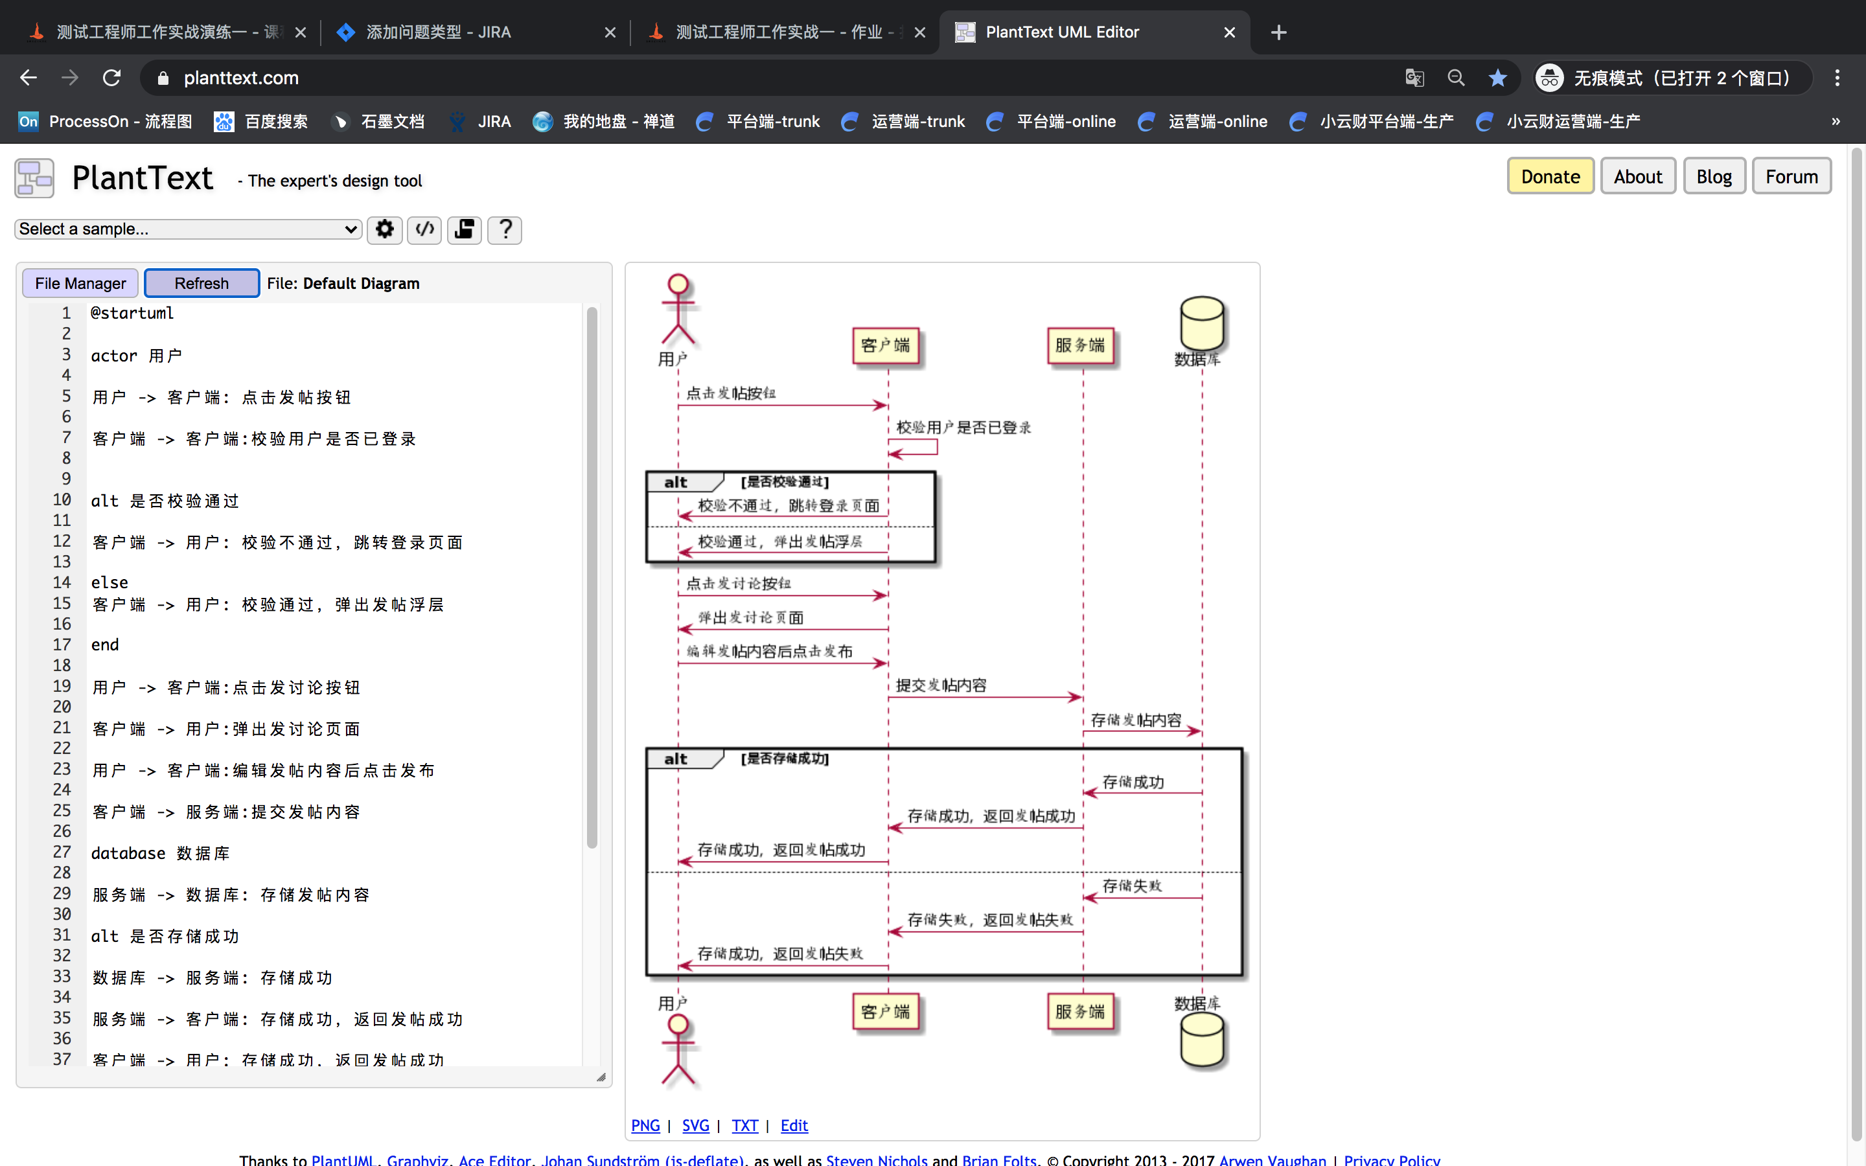Click the address bar URL field
Screen dimensions: 1866x1166
tap(771, 78)
